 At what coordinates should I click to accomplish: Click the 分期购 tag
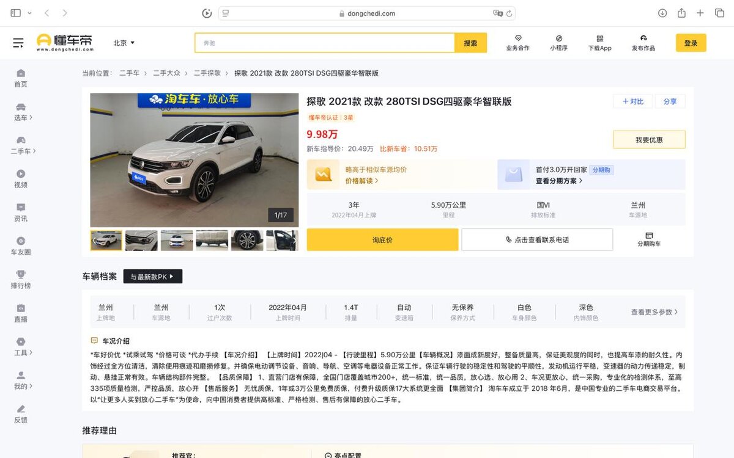pos(602,170)
